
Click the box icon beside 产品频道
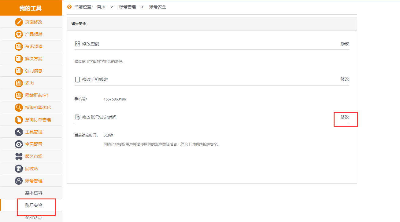tap(19, 34)
